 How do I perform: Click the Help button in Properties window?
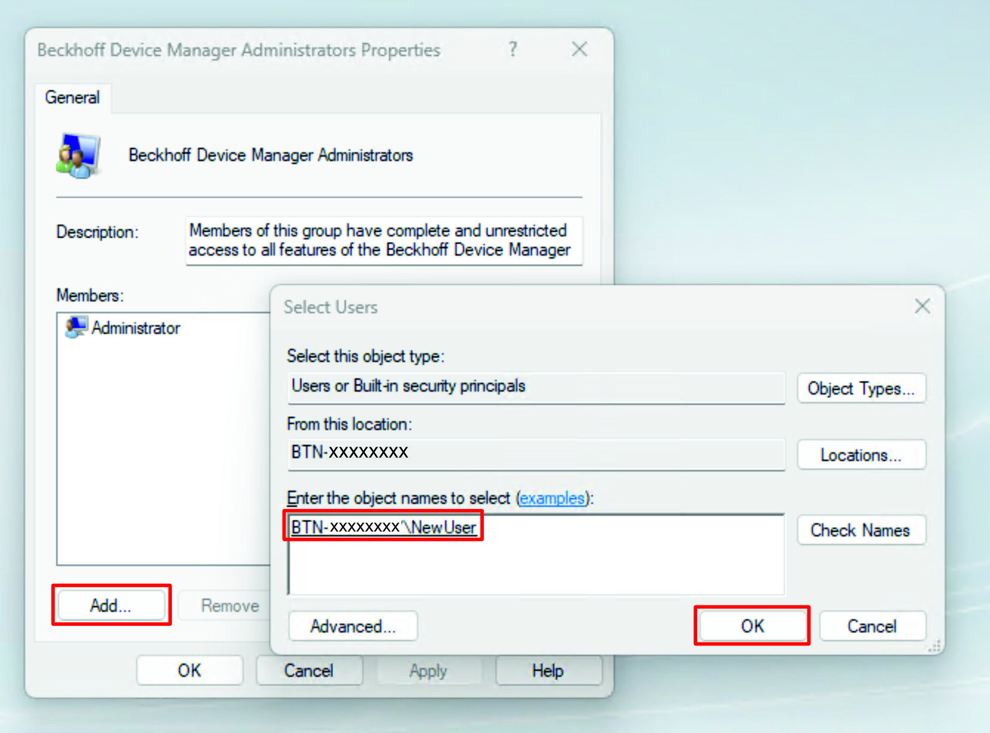549,670
